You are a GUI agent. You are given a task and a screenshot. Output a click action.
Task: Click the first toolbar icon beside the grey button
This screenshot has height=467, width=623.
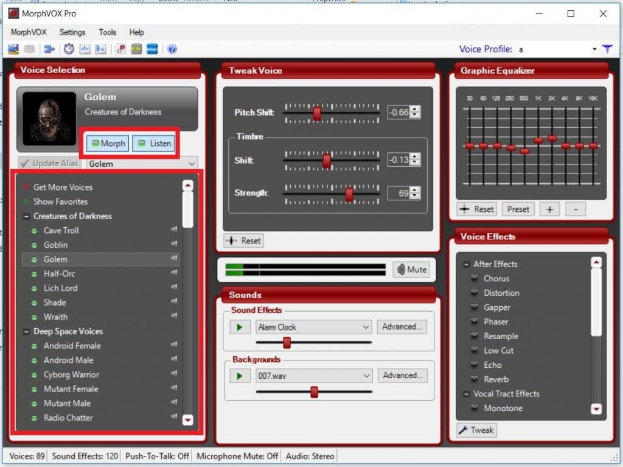[x=13, y=49]
